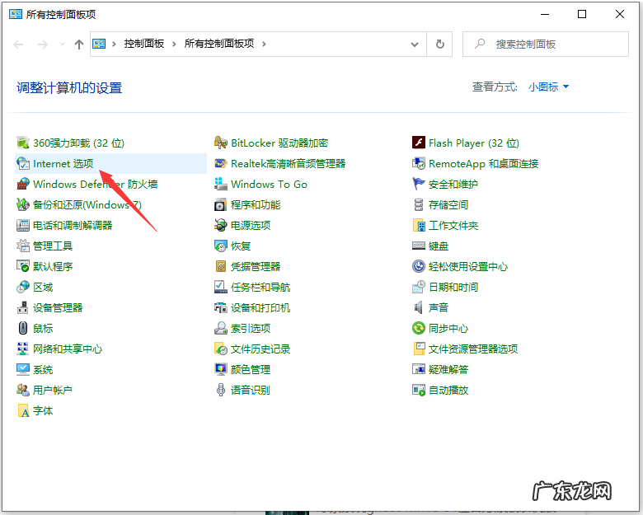The width and height of the screenshot is (643, 515).
Task: Click the 索引选项 icon
Action: pos(221,328)
